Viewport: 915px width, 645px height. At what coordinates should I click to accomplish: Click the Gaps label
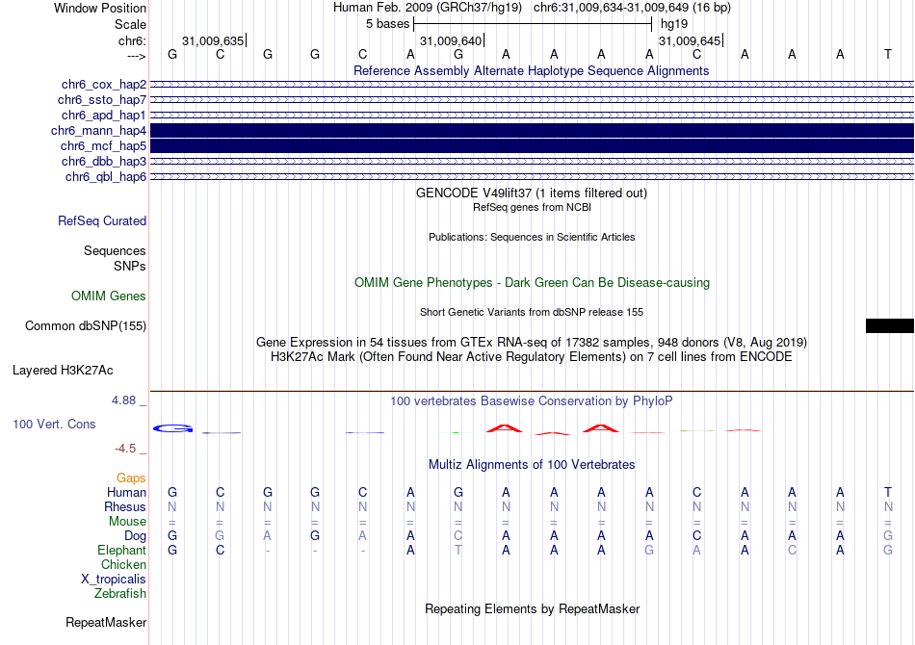(131, 478)
